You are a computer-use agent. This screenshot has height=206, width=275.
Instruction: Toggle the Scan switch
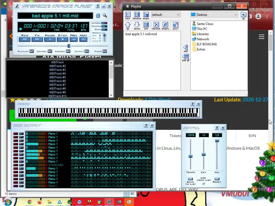(104, 30)
